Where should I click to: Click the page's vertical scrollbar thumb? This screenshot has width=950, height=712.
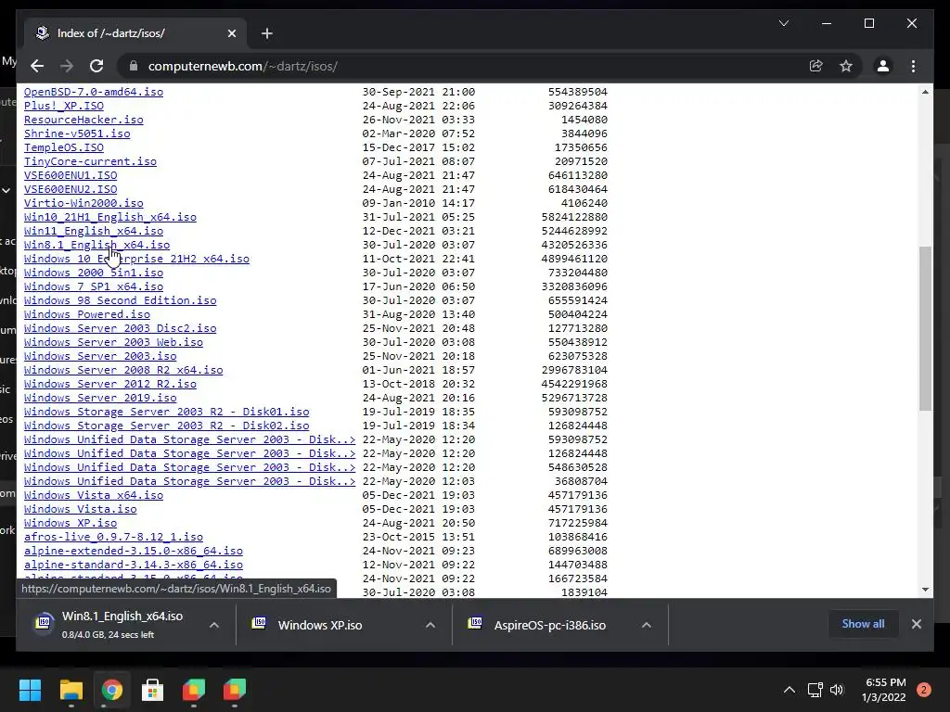(925, 328)
